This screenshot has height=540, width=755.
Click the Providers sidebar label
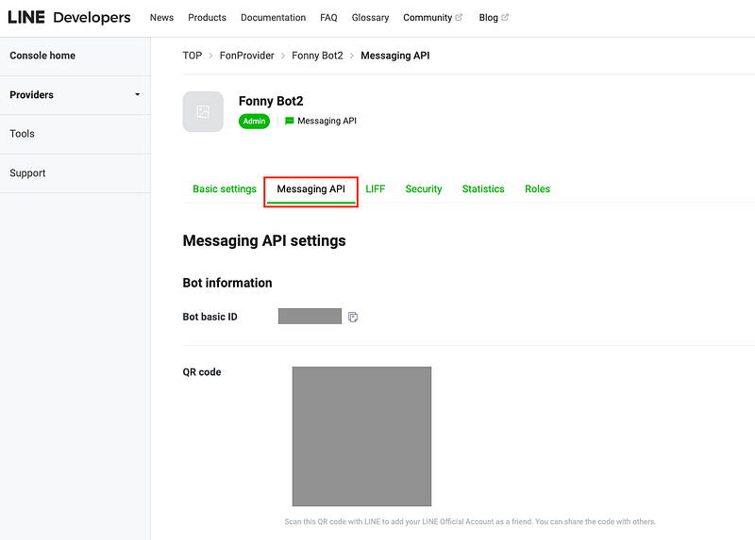[31, 95]
